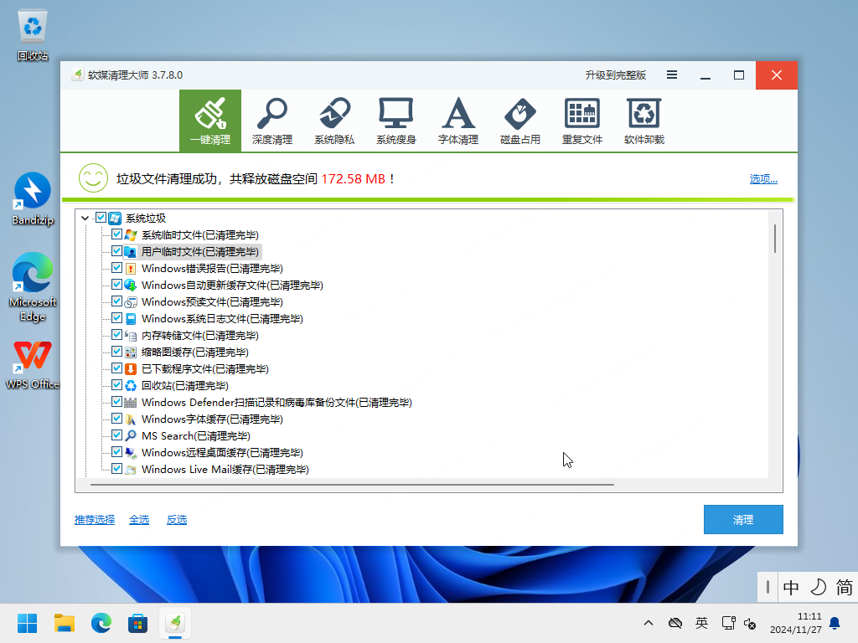Screen dimensions: 858x643
Task: Click the 系统垃圾 Windows group icon
Action: 115,219
